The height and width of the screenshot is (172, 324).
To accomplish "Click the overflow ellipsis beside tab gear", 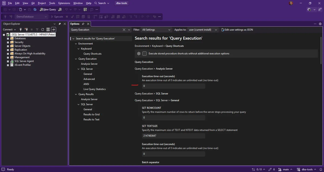I will click(x=315, y=24).
